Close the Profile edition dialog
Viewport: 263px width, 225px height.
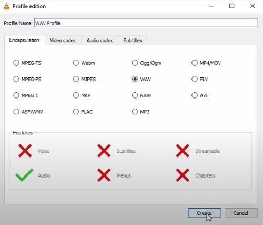coord(252,6)
